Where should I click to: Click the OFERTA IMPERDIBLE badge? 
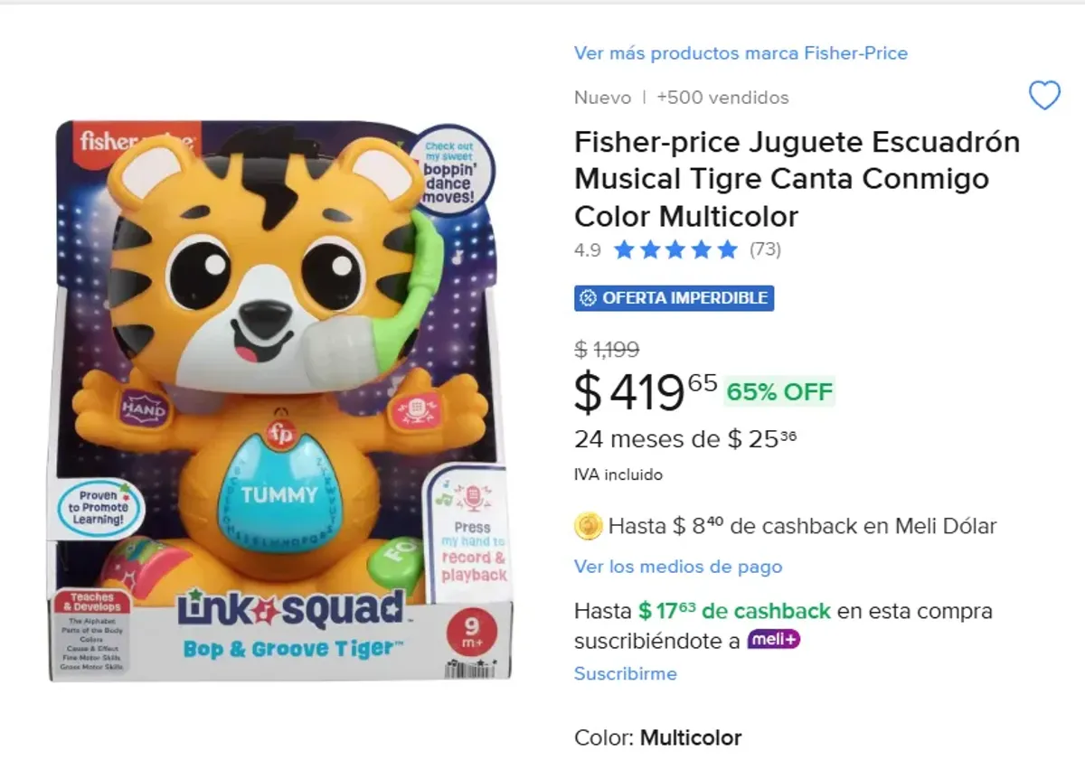pos(675,298)
